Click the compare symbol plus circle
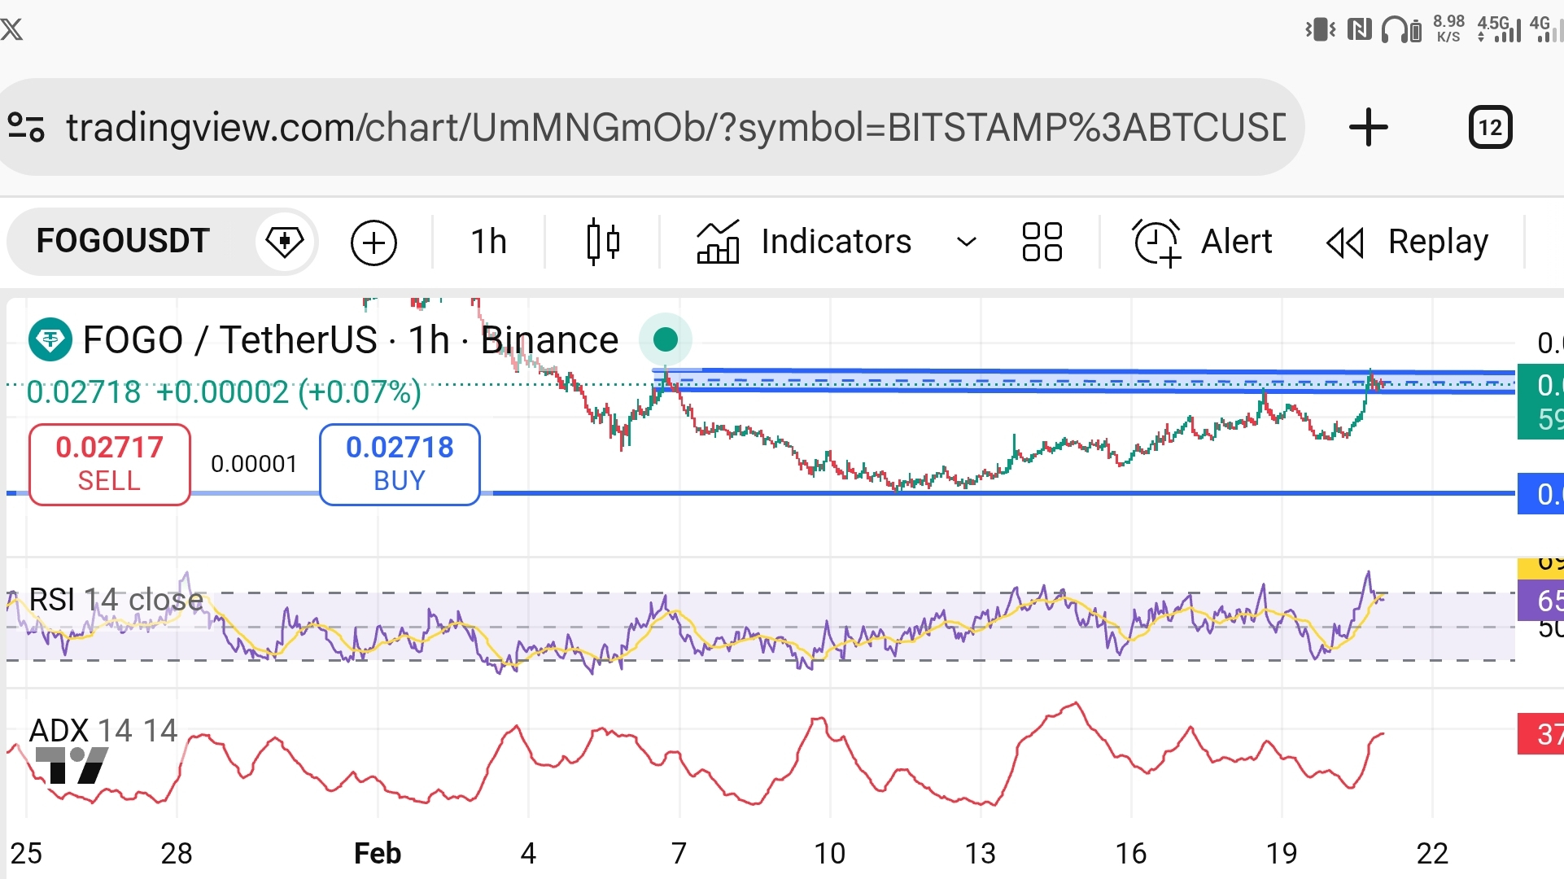1564x879 pixels. (374, 242)
